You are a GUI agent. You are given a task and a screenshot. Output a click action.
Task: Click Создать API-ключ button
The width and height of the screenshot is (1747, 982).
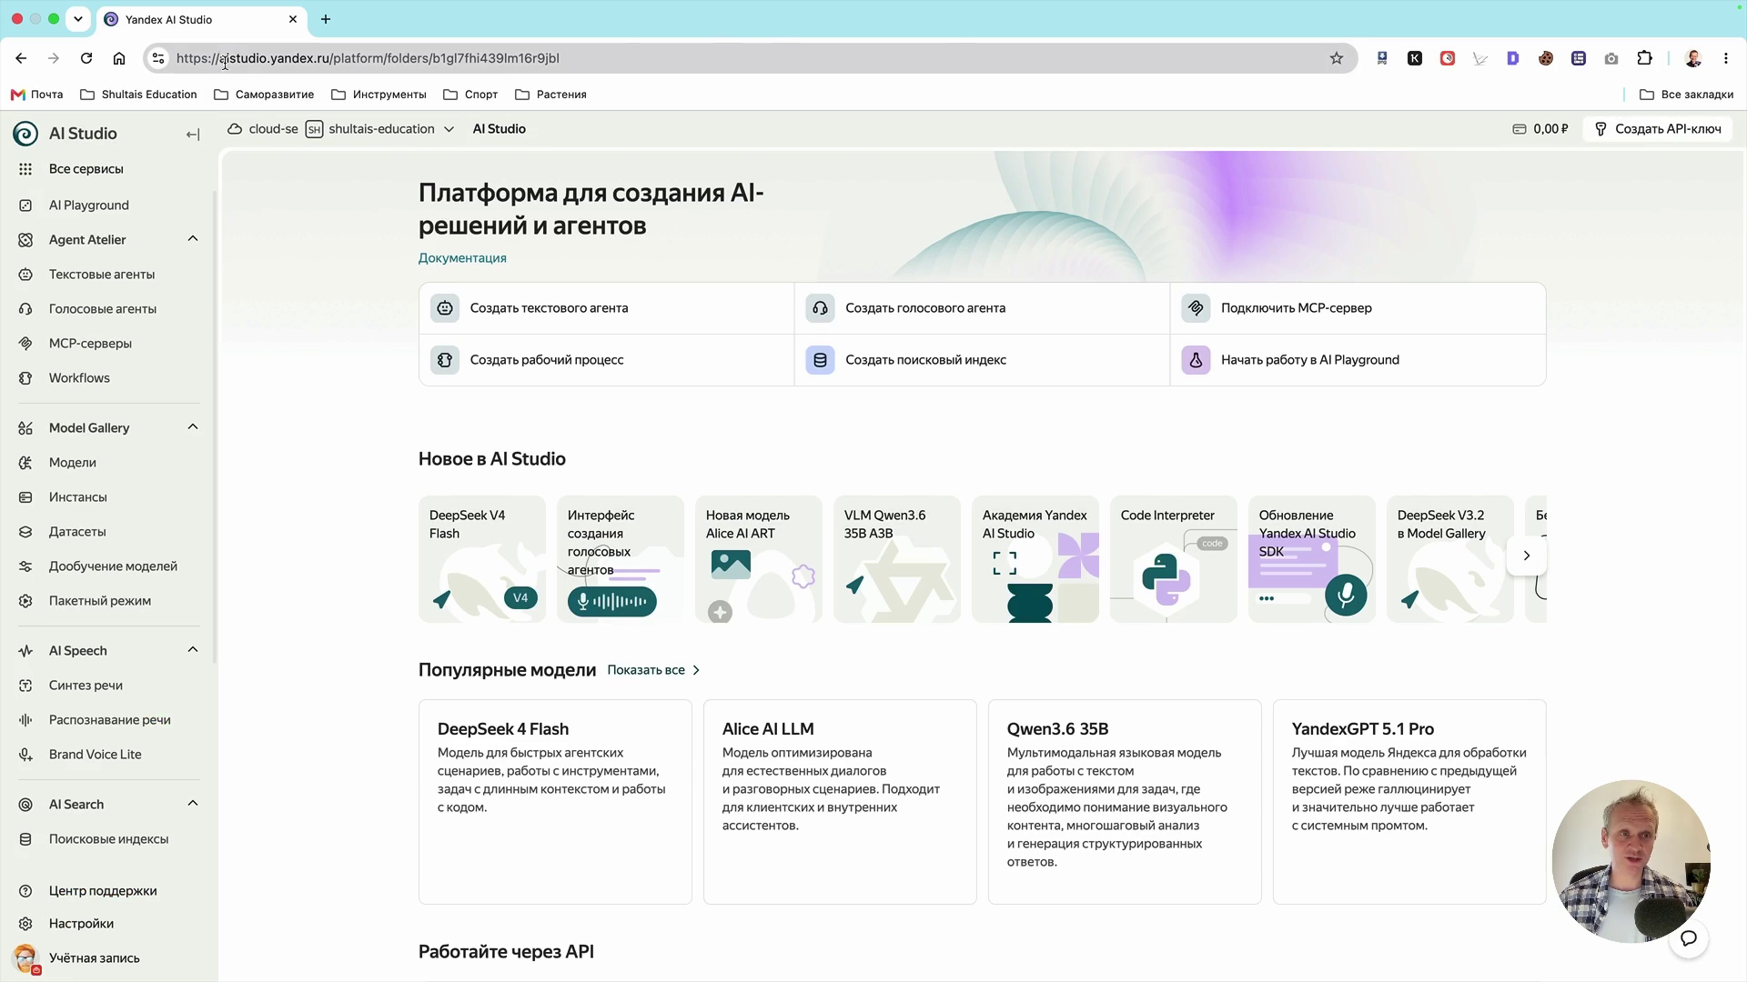click(x=1658, y=129)
